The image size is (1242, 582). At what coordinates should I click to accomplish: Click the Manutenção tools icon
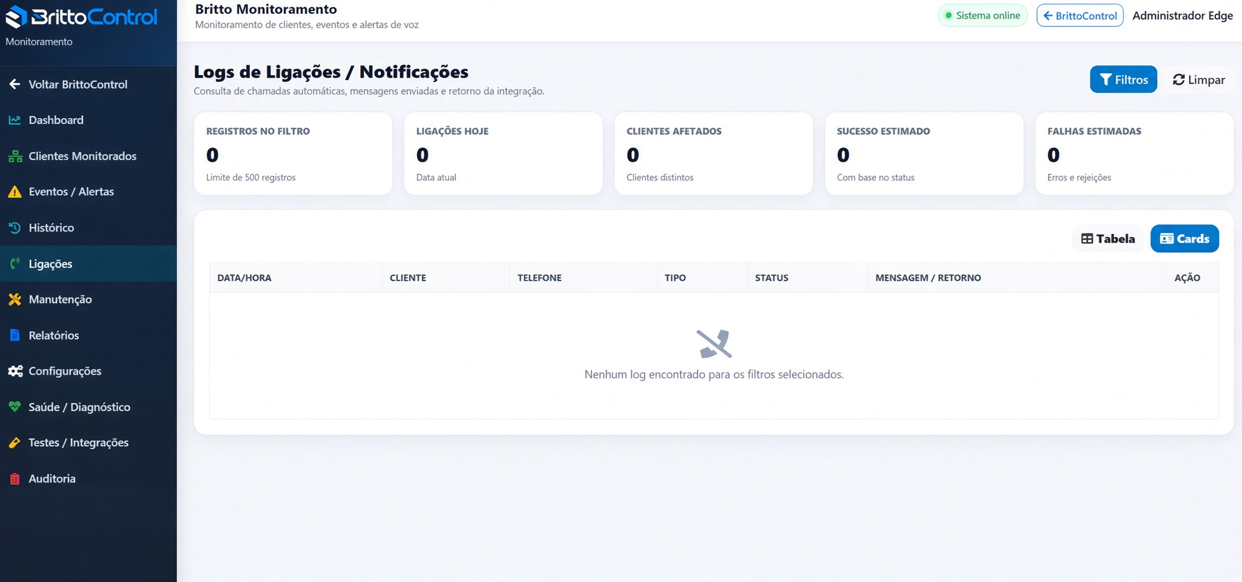pos(15,299)
